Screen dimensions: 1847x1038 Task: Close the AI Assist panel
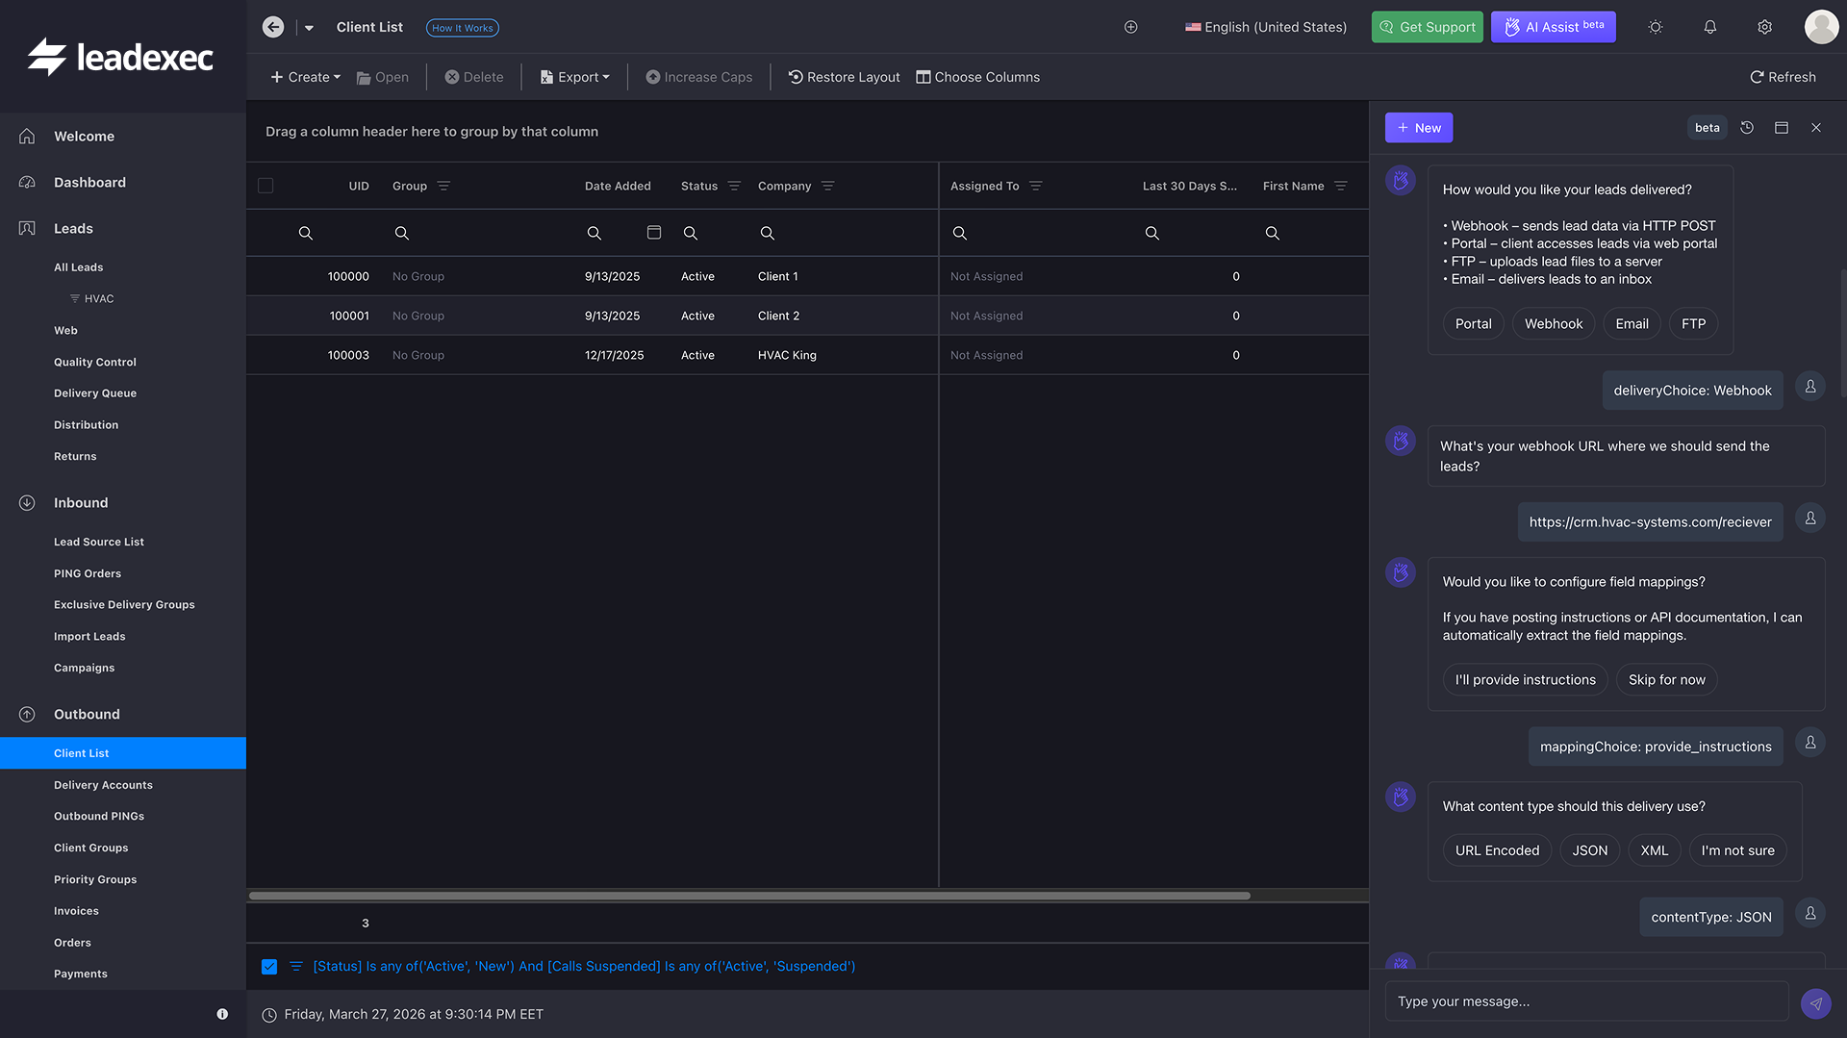coord(1816,128)
